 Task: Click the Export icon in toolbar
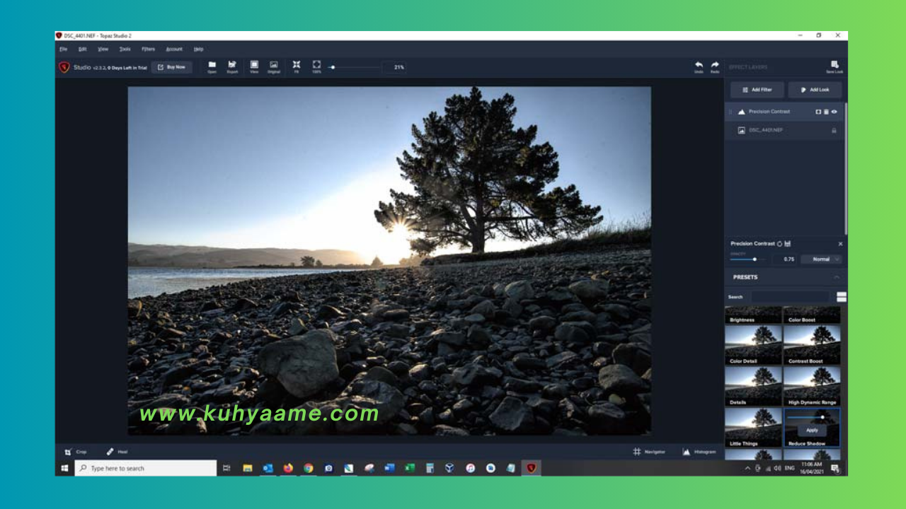pyautogui.click(x=232, y=66)
